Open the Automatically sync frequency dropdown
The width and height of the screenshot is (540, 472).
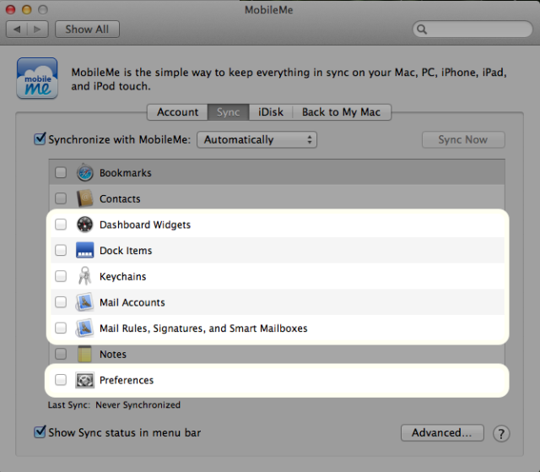(x=256, y=139)
